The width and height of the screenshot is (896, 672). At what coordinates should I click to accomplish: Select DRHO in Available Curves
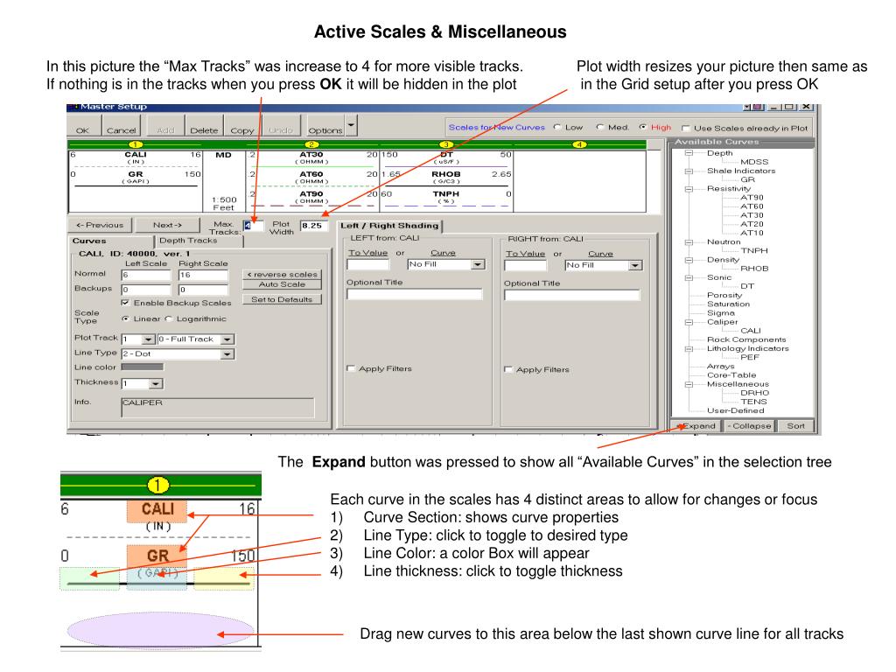(755, 393)
